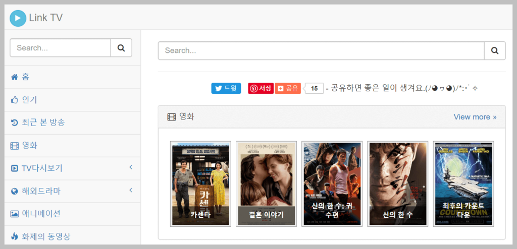Viewport: 517px width, 249px height.
Task: Click the history icon beside 최근 본 방송
Action: pos(15,123)
